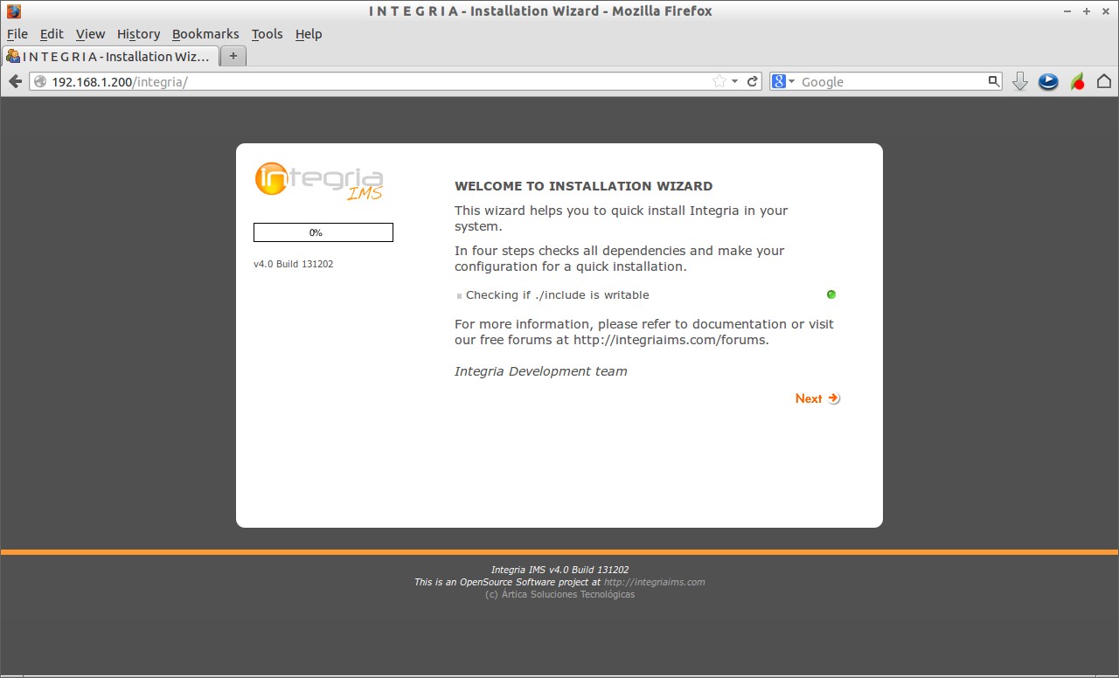This screenshot has width=1119, height=678.
Task: Click the blue play addon icon in toolbar
Action: click(x=1048, y=81)
